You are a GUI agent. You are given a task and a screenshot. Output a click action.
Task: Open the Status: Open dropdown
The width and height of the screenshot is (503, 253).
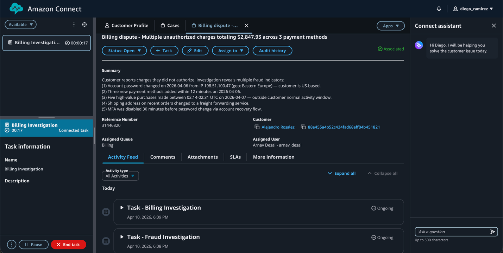pos(124,51)
